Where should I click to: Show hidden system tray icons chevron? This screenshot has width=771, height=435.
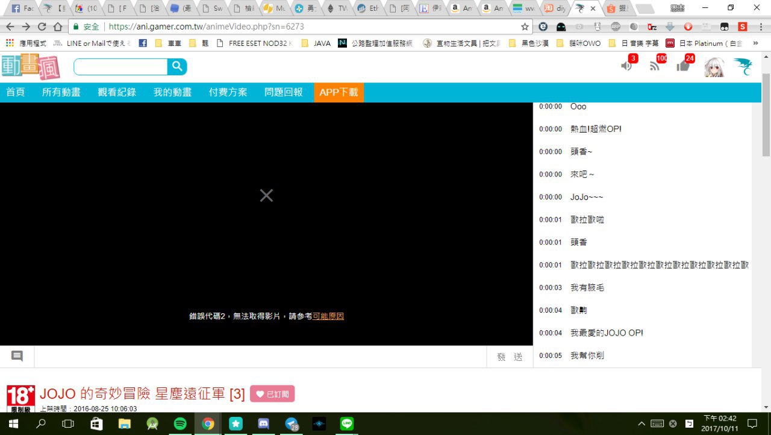click(x=641, y=424)
